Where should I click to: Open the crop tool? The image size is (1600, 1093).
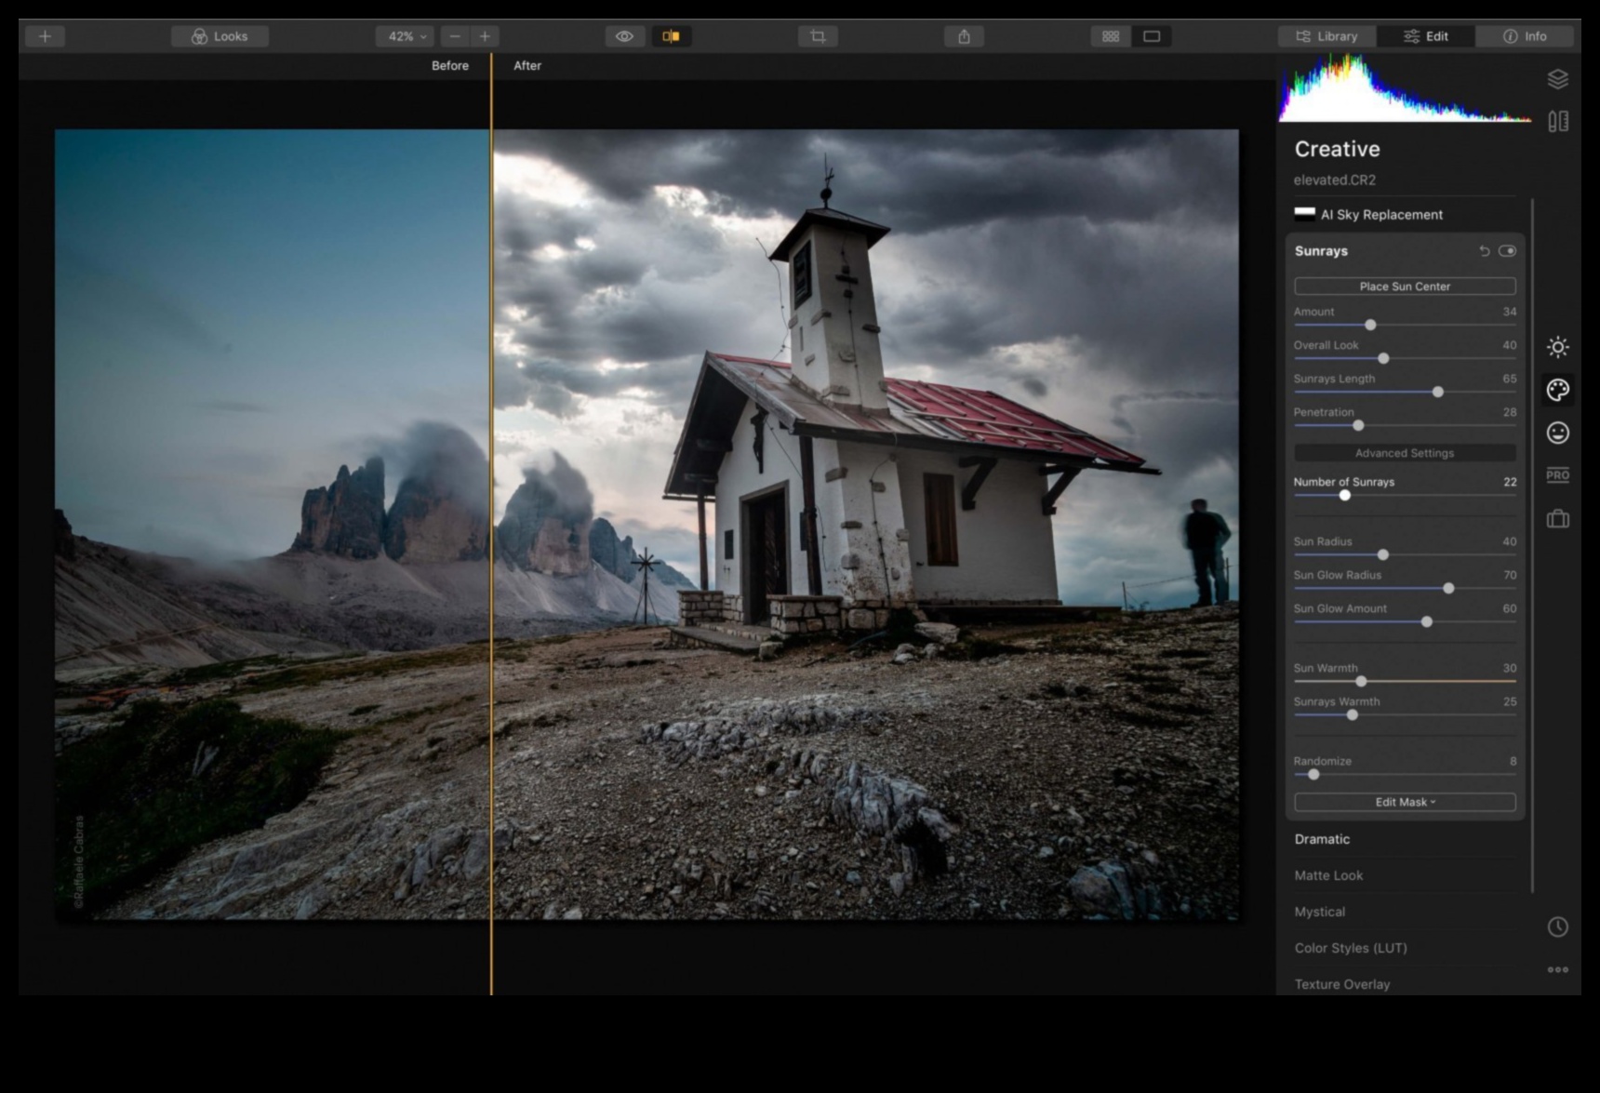[818, 36]
